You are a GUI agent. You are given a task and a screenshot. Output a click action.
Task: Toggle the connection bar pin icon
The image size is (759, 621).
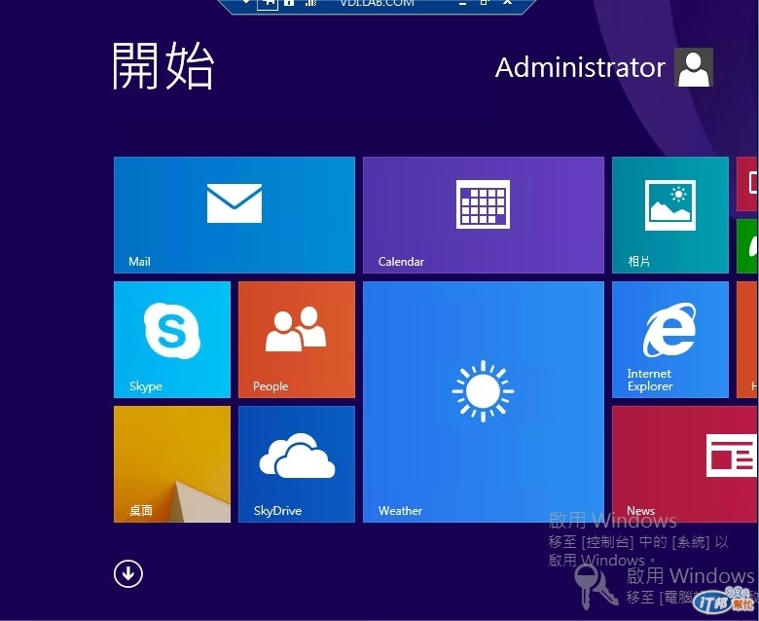(x=269, y=3)
